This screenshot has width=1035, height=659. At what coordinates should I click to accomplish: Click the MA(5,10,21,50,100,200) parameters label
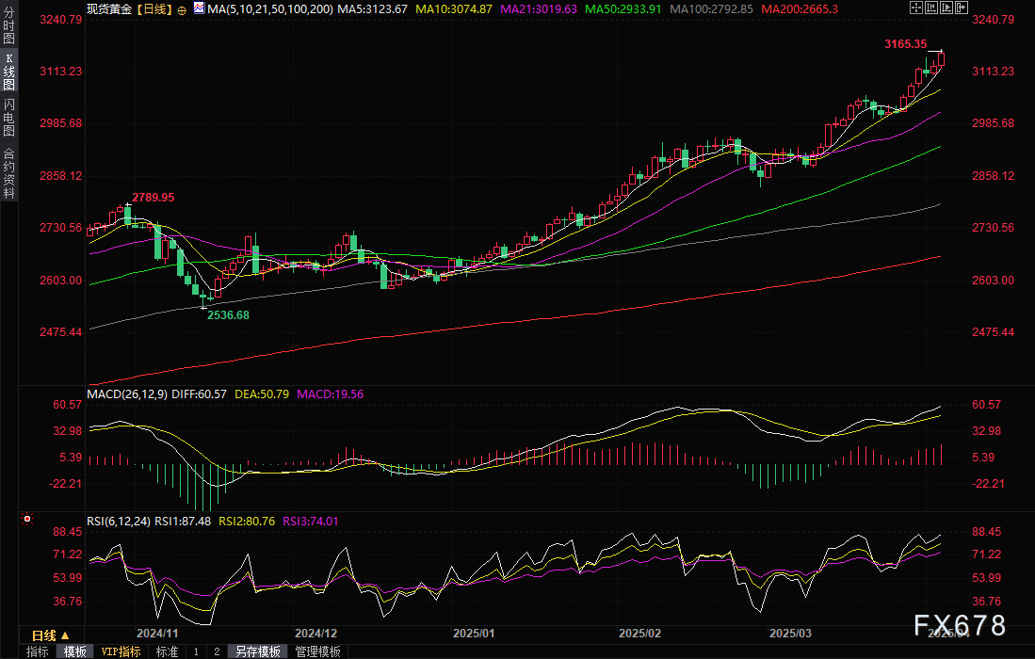[270, 8]
